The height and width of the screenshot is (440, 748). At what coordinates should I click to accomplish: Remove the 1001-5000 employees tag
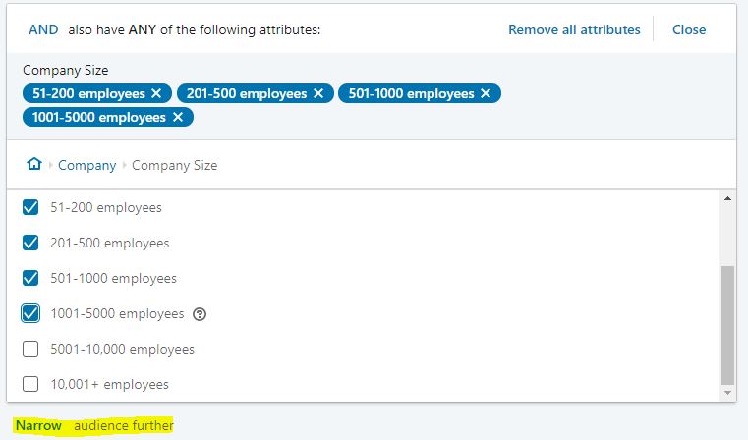[178, 117]
